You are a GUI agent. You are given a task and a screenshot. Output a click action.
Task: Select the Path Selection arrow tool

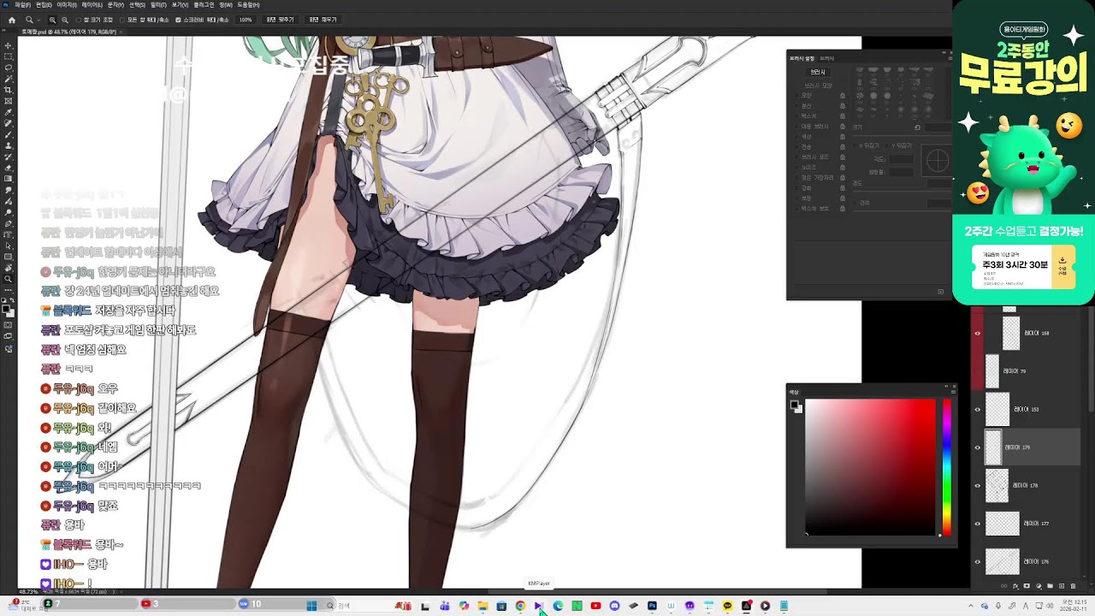[9, 246]
